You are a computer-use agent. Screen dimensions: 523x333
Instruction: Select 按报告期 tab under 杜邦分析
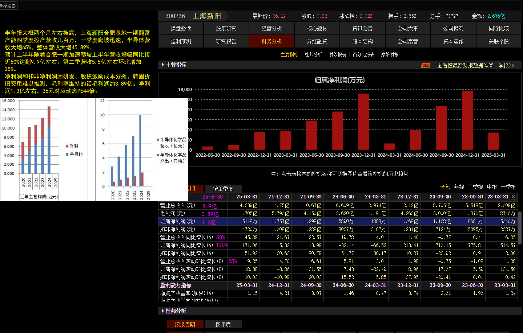(185, 324)
